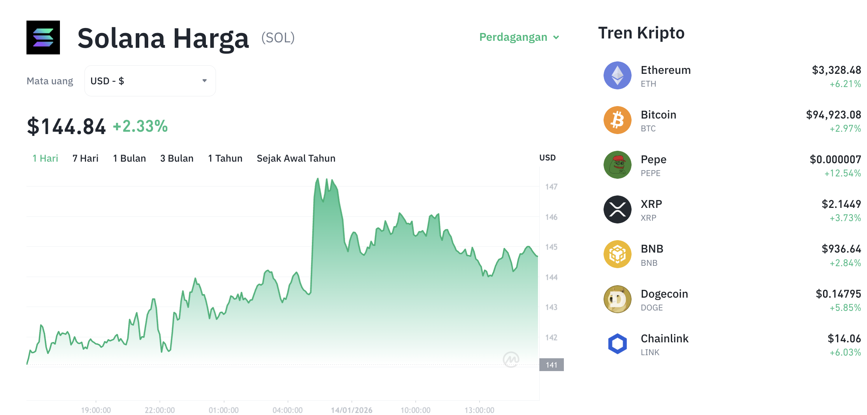Switch to the 7 Hari chart range
Image resolution: width=867 pixels, height=415 pixels.
[85, 158]
